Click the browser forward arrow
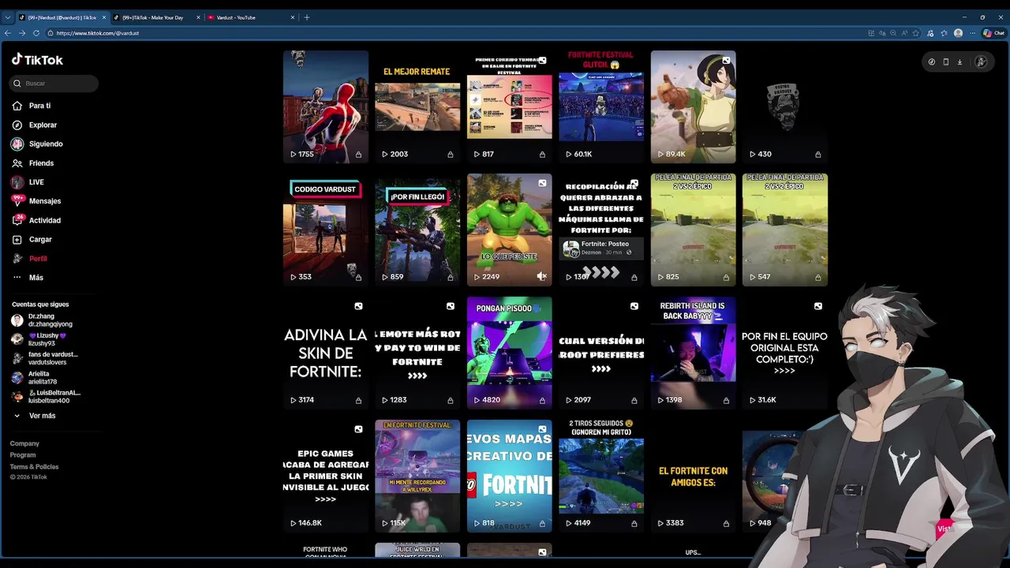 click(x=21, y=33)
